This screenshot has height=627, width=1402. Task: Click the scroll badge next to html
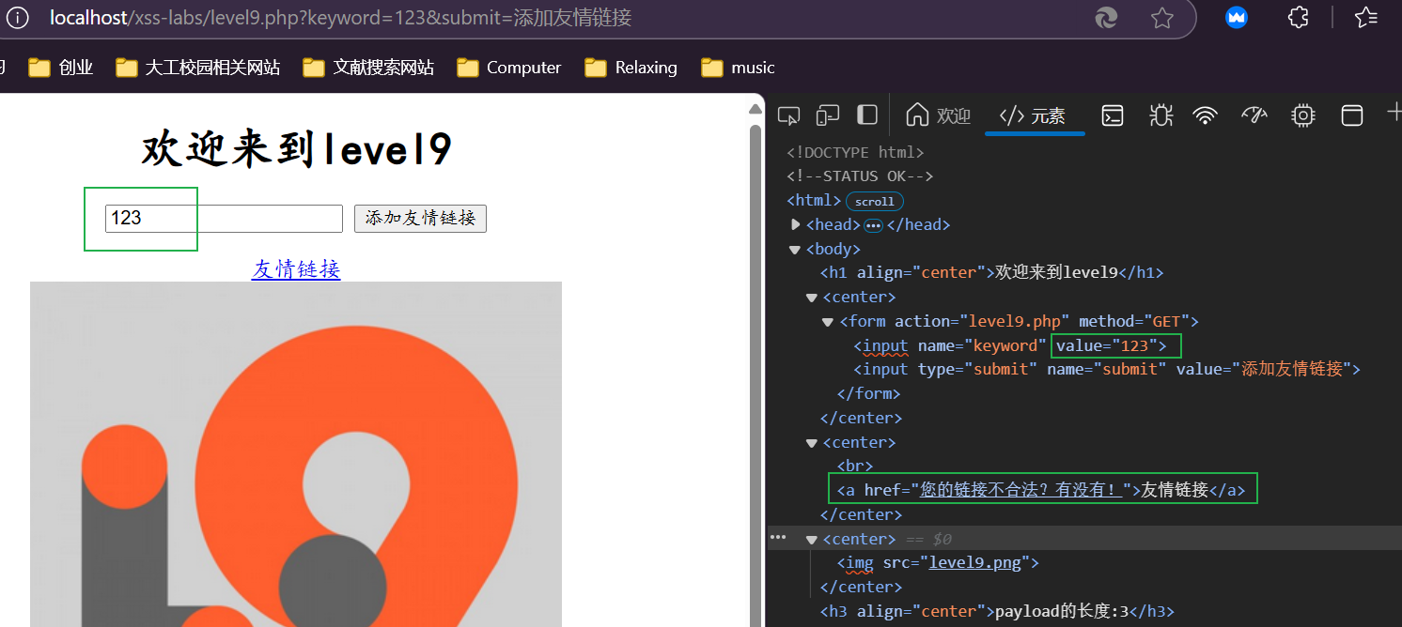(875, 201)
